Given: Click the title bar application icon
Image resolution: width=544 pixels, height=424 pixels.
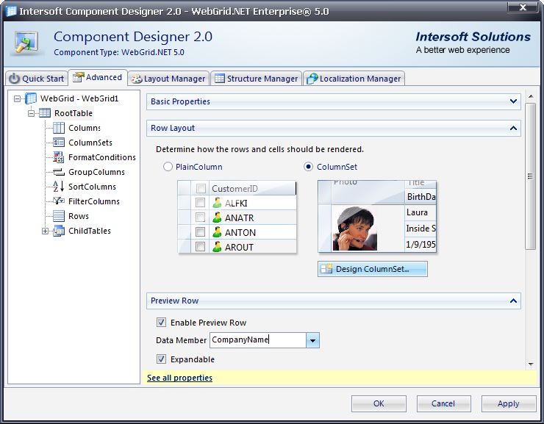Looking at the screenshot, I should (11, 11).
